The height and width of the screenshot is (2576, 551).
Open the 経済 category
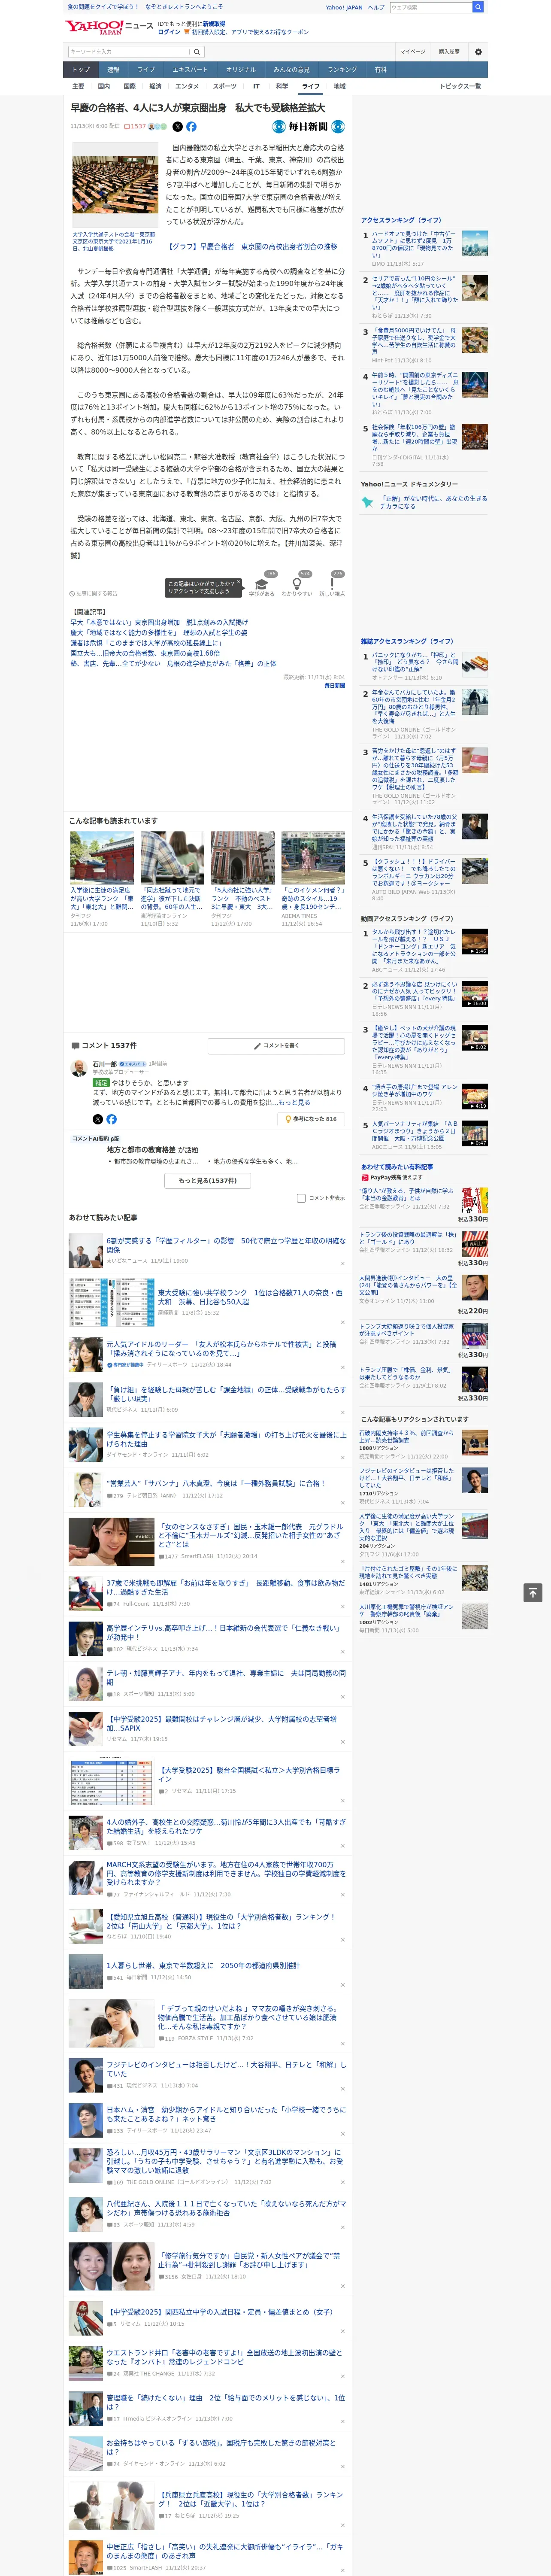pos(155,86)
